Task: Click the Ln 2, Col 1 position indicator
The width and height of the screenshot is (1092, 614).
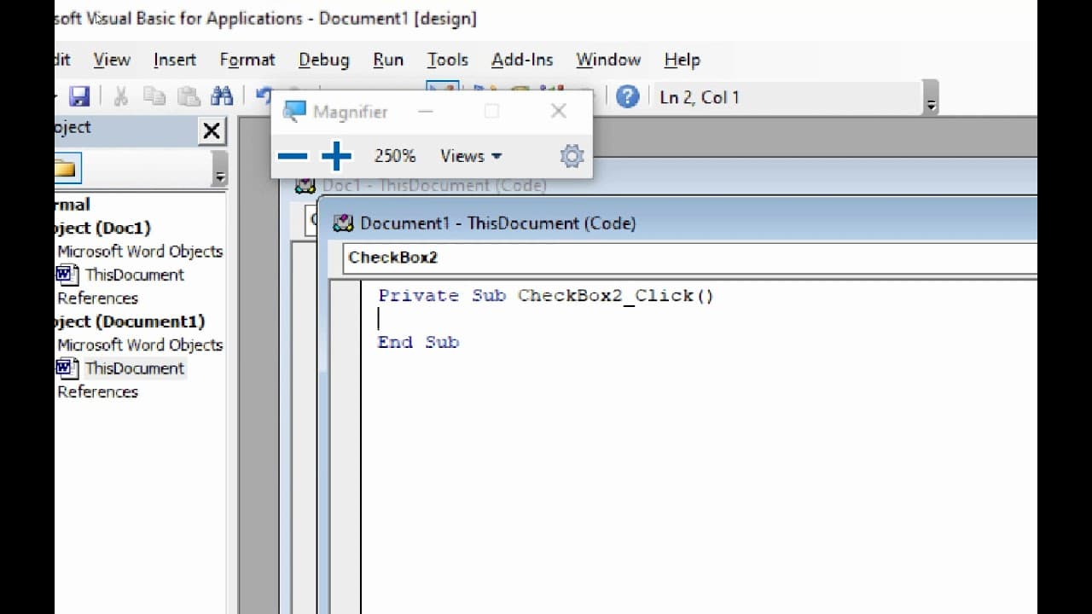Action: (x=700, y=97)
